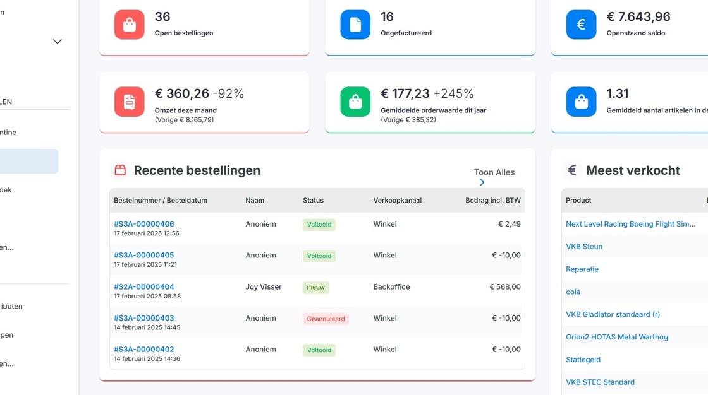This screenshot has width=708, height=395.
Task: Click the Geannuleerd status badge
Action: 326,319
